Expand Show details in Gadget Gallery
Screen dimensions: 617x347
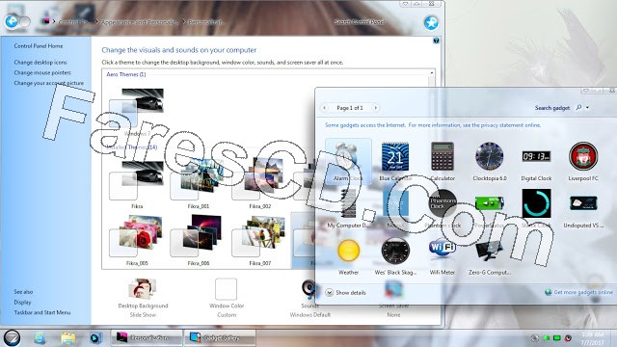click(x=345, y=293)
